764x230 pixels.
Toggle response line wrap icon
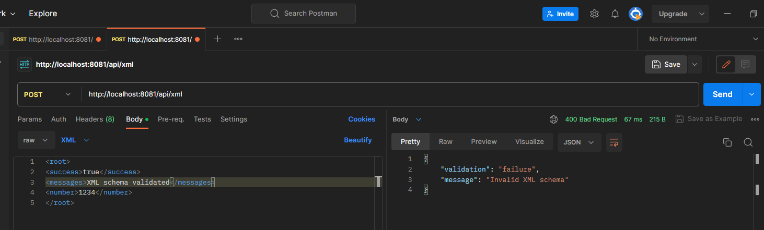click(x=614, y=142)
